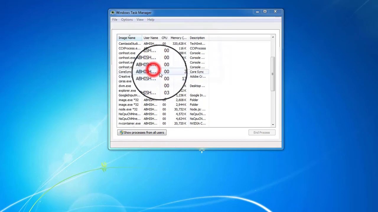Click the 320,628 K memory value

pos(179,44)
